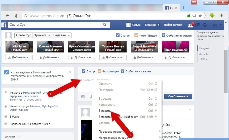229x140 pixels.
Task: Open the privacy shortcuts lock icon
Action: [215, 25]
